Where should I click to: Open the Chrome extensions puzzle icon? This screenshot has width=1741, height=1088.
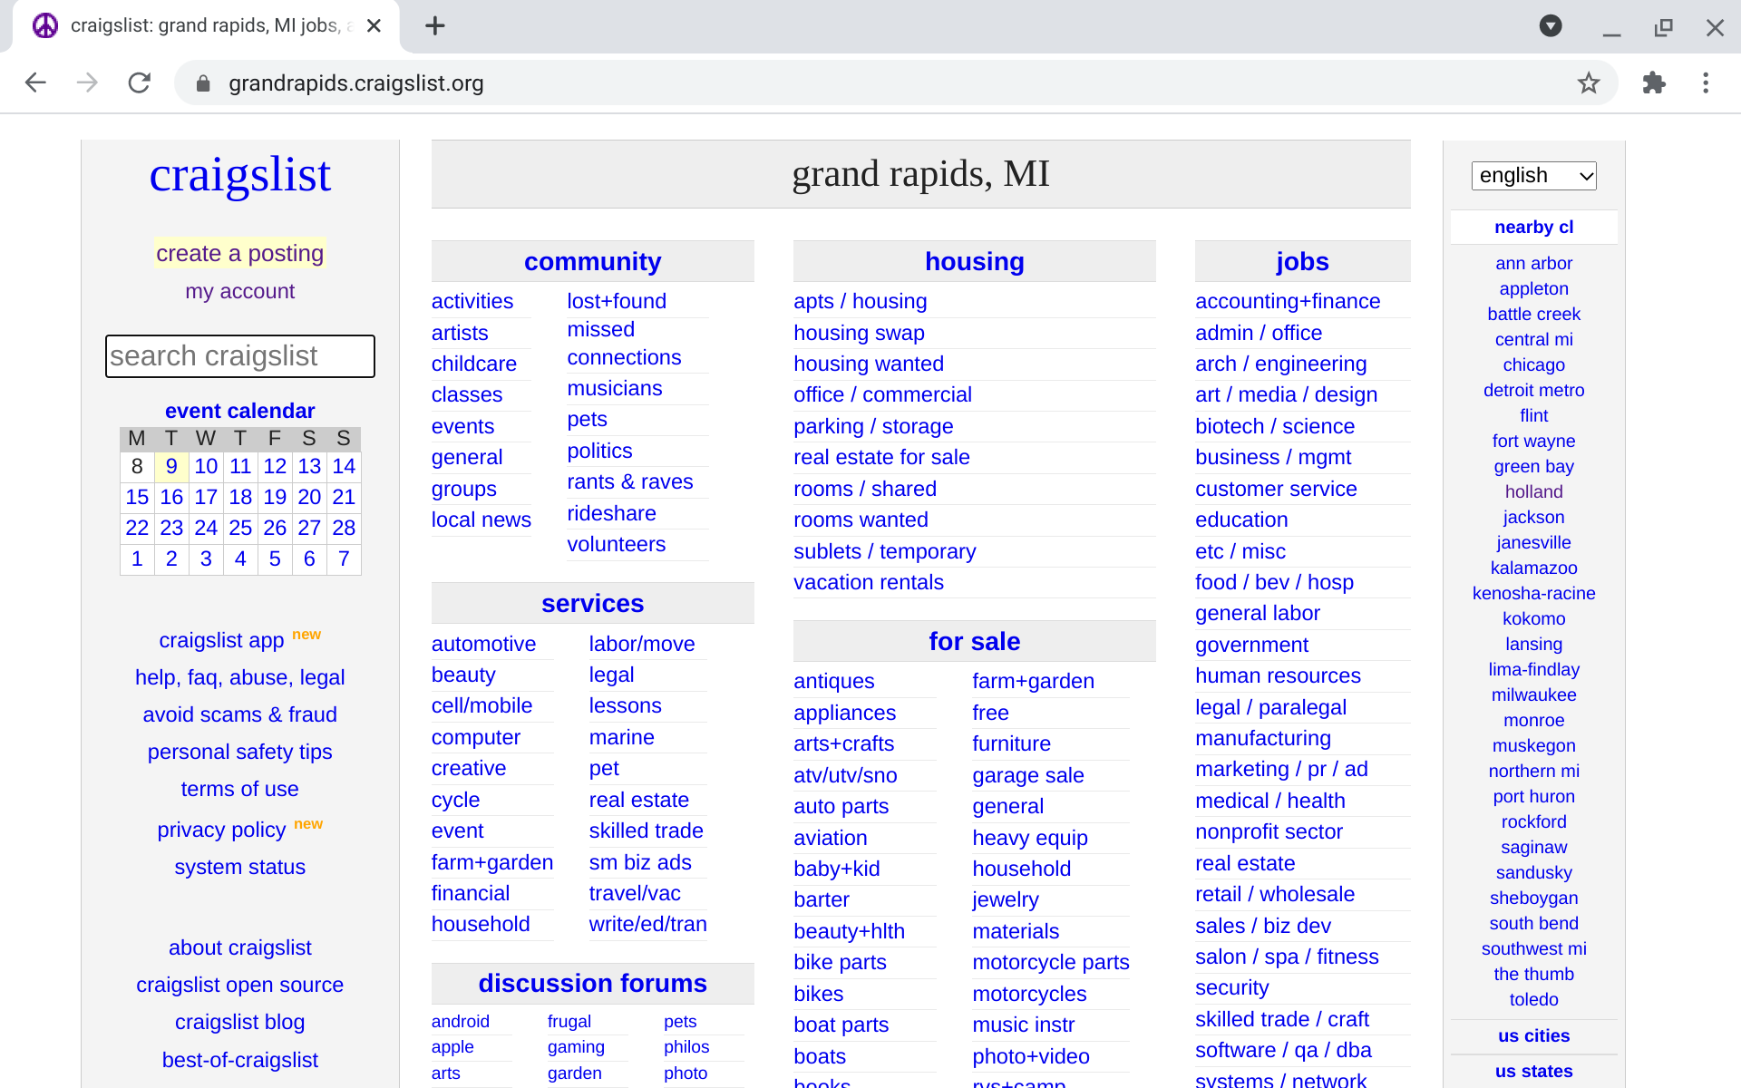pyautogui.click(x=1654, y=83)
